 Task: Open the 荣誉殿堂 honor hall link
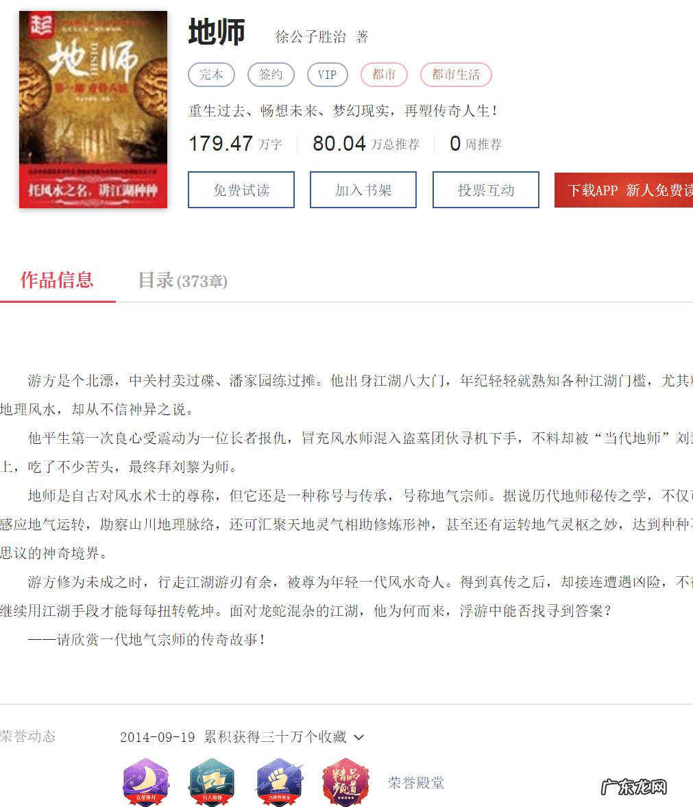(x=415, y=782)
